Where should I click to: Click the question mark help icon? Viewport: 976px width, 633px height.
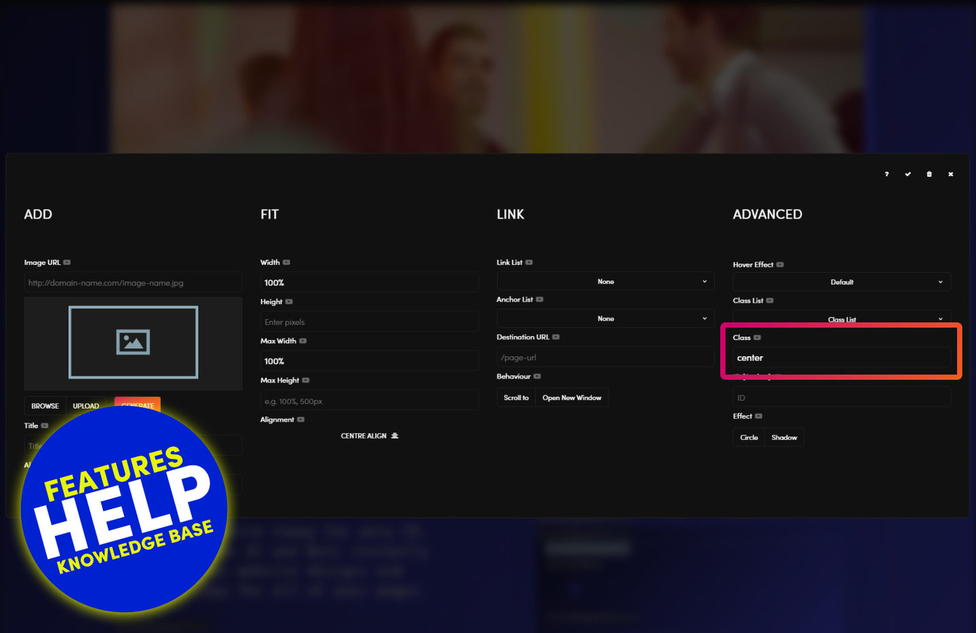886,174
